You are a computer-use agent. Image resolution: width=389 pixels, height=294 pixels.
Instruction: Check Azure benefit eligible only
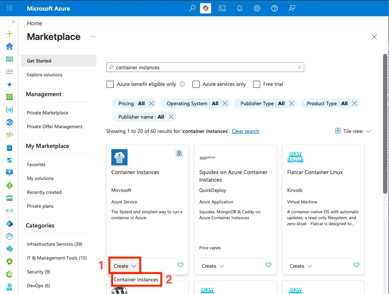coord(110,84)
